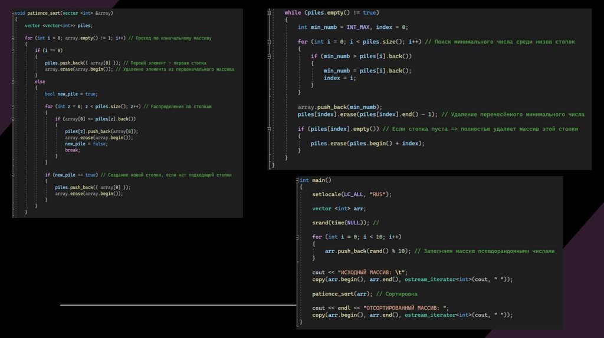This screenshot has width=604, height=338.
Task: Collapse the while (piles.empty() != true) block
Action: 270,12
